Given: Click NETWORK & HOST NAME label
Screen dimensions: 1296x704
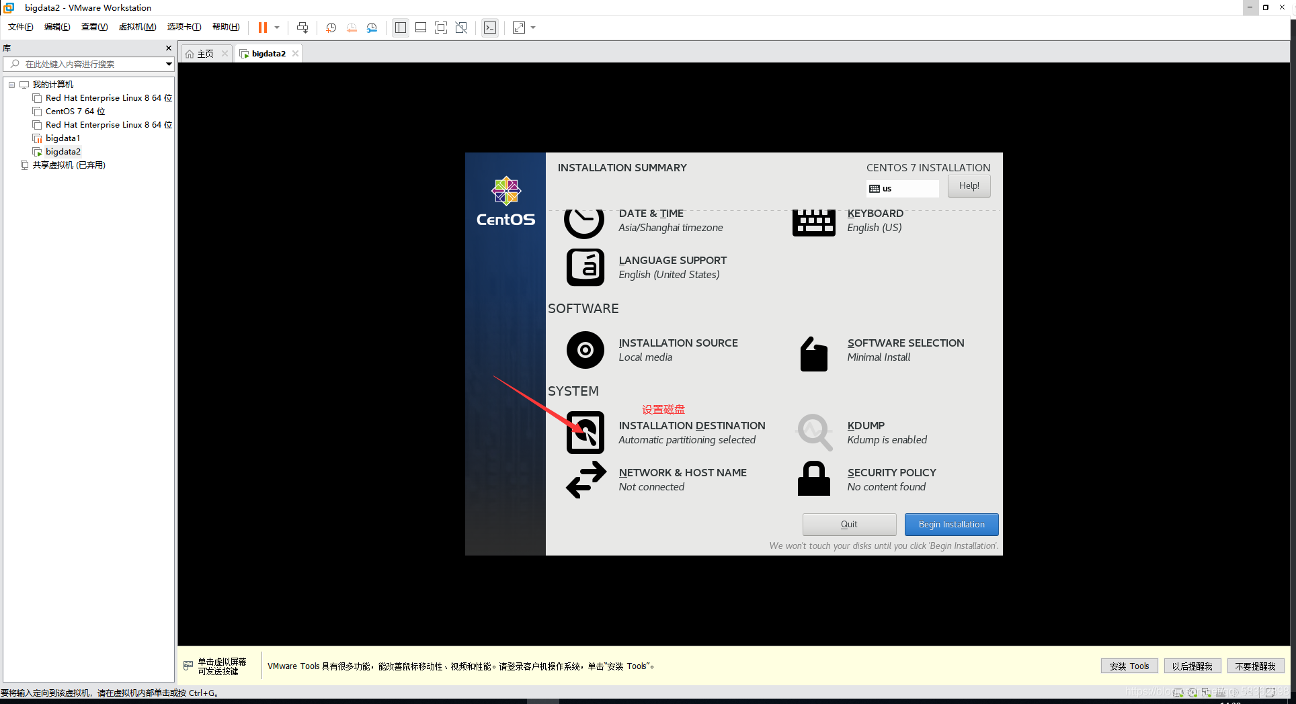Looking at the screenshot, I should [x=682, y=473].
